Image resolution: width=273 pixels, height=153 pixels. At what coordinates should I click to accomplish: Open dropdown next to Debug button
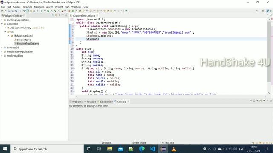[x=45, y=11]
